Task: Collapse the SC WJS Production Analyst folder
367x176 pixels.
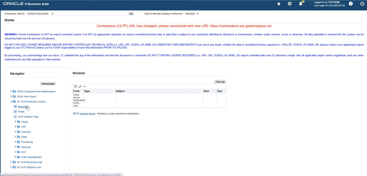Action: (x=11, y=102)
